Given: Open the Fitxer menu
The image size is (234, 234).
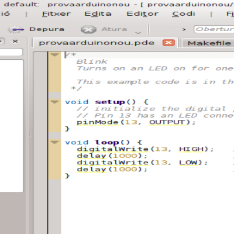Looking at the screenshot, I should [x=56, y=14].
